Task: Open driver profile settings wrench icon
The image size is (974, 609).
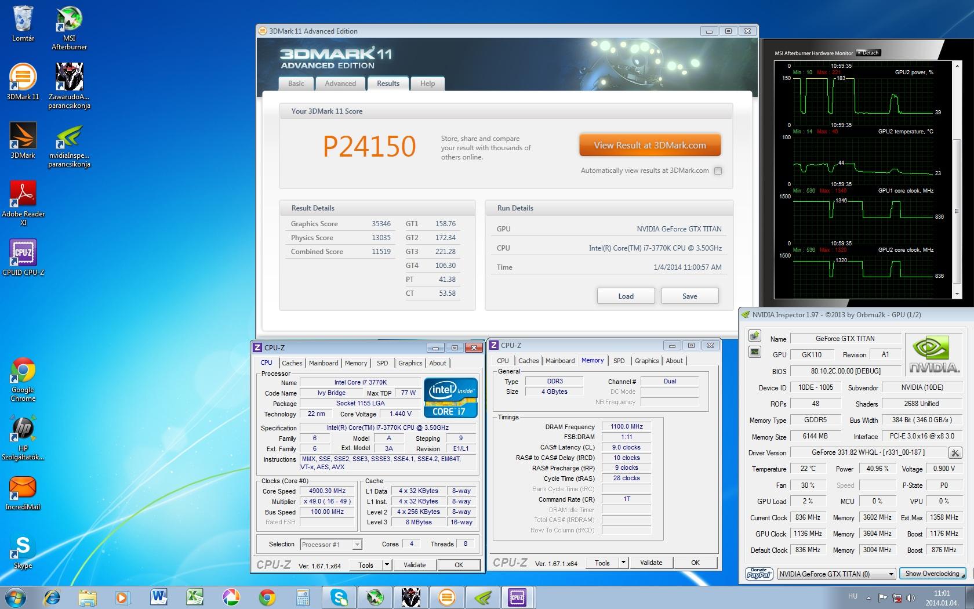Action: click(955, 452)
